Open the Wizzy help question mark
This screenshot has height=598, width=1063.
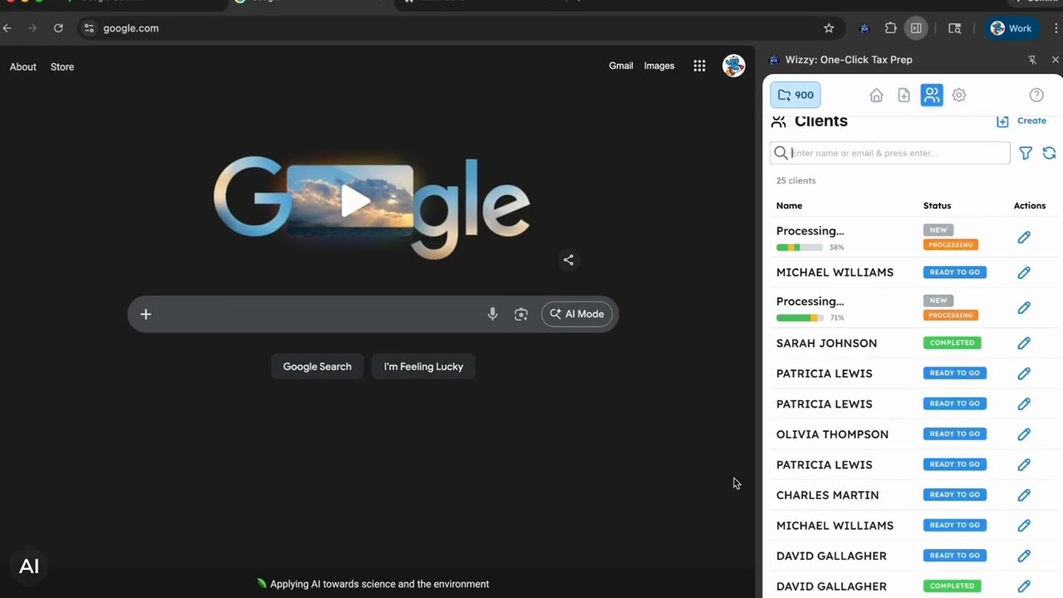coord(1036,96)
